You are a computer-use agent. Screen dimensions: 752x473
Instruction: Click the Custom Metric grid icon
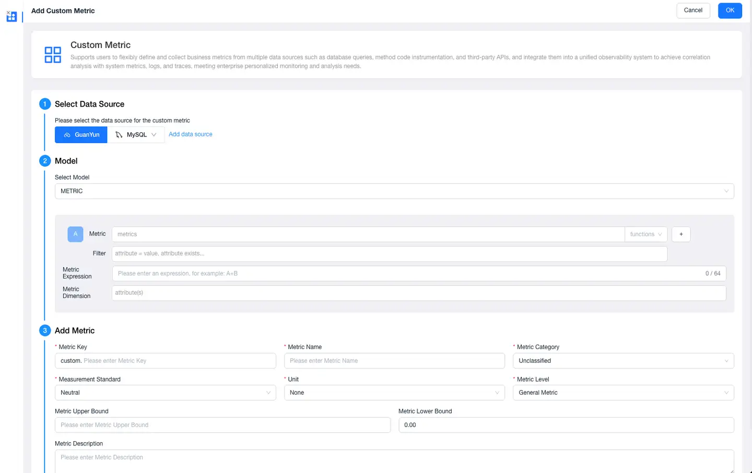pos(53,55)
